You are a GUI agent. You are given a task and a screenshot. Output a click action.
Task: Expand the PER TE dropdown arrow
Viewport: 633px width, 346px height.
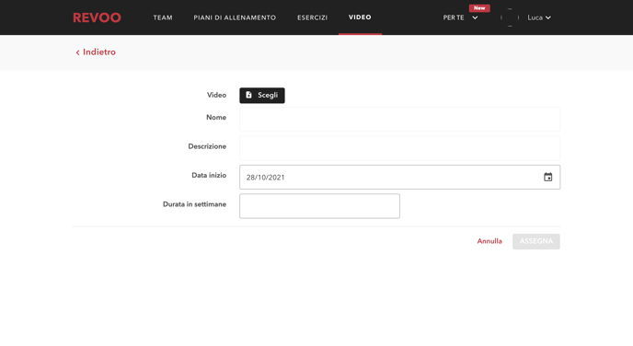coord(475,17)
